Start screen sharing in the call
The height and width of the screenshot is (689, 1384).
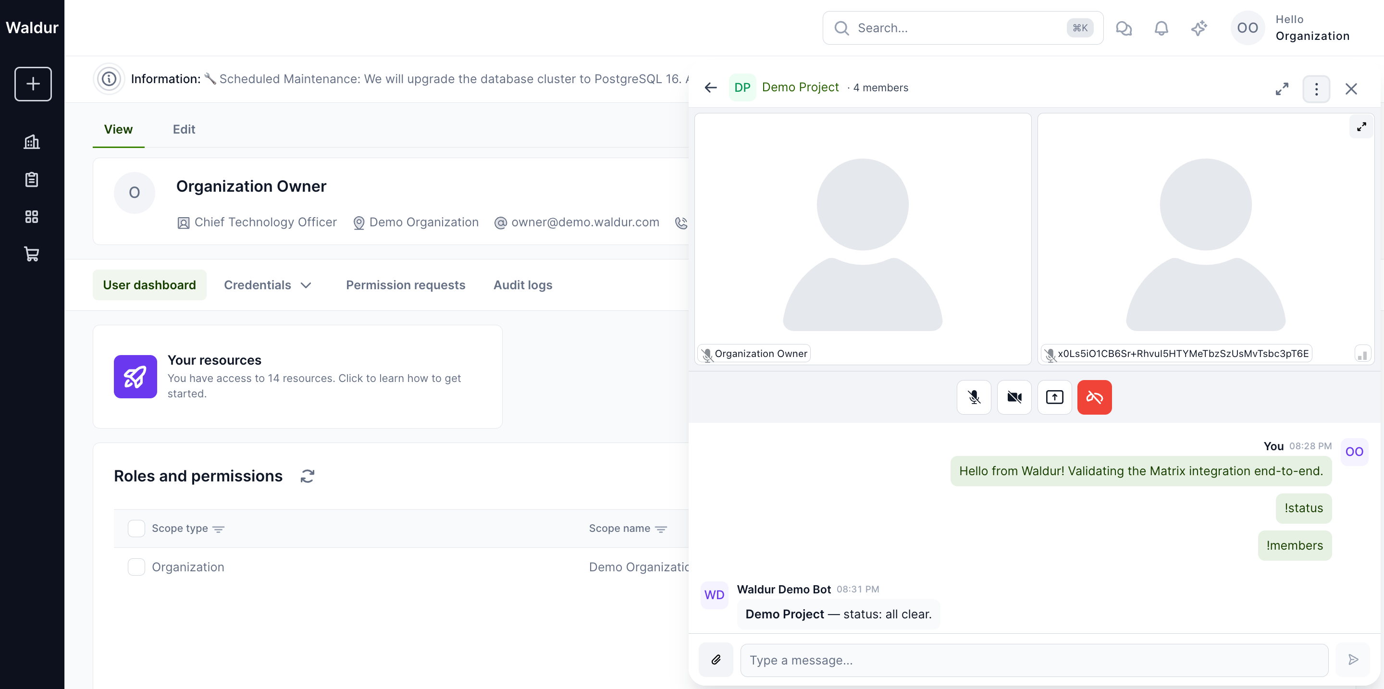(1055, 397)
